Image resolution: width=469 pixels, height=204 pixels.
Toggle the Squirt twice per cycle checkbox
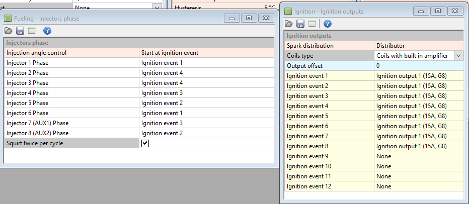145,143
